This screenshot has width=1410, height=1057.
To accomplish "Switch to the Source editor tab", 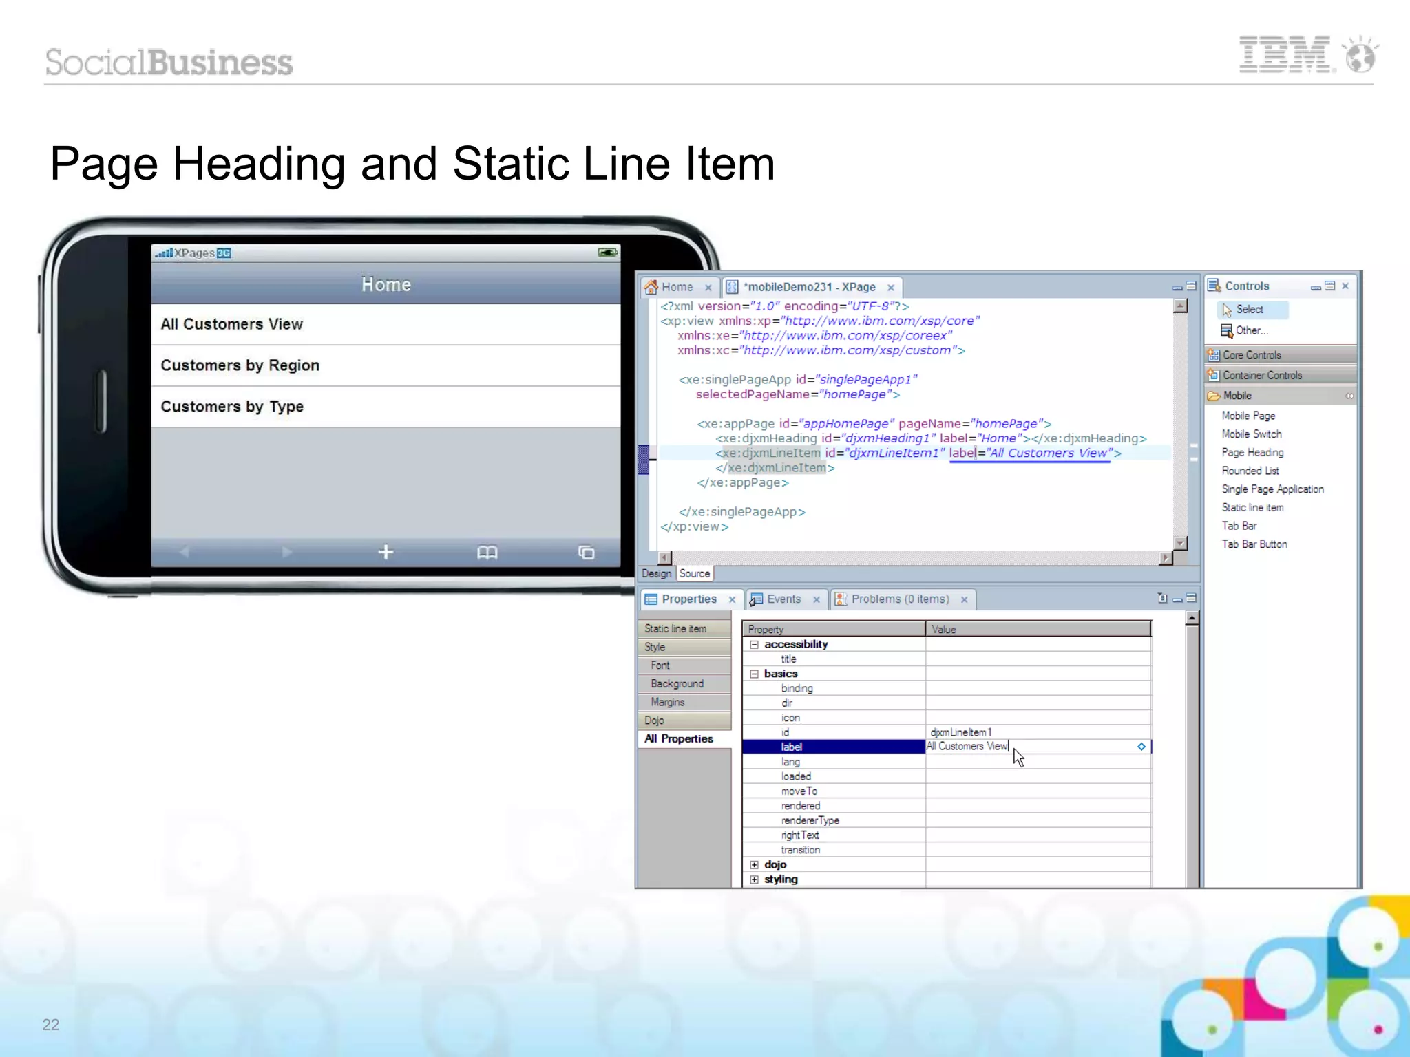I will pos(695,574).
